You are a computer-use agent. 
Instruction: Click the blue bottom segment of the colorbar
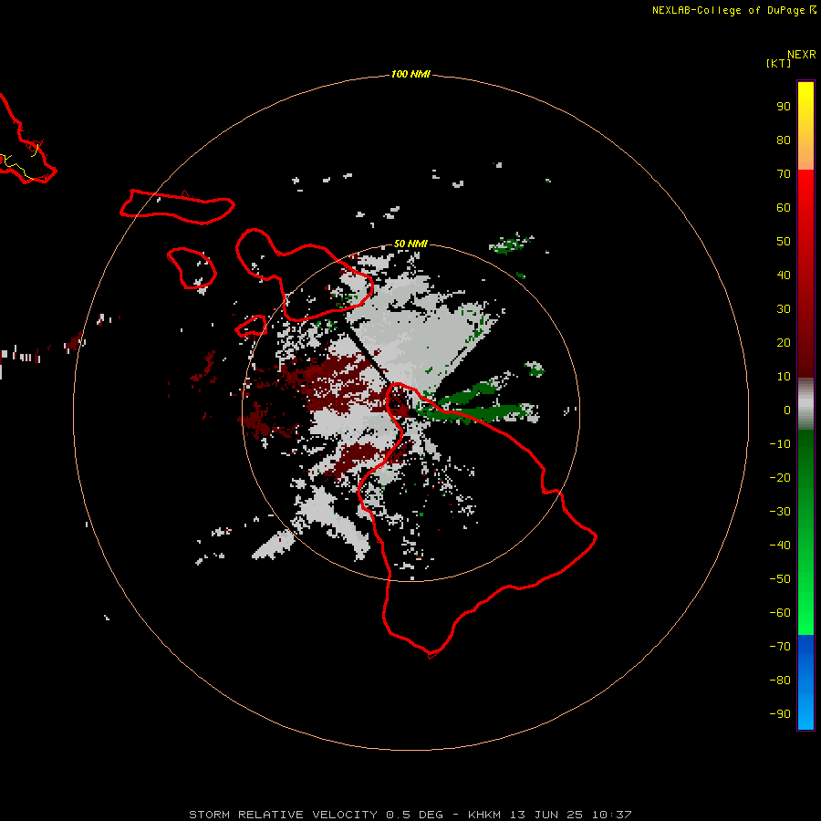805,682
